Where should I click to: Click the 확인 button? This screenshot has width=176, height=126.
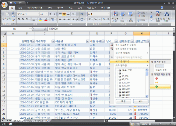tap(123, 101)
